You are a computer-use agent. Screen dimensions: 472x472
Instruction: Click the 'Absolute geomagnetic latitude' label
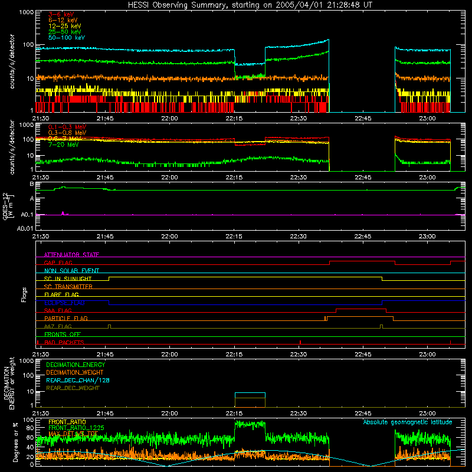(408, 422)
